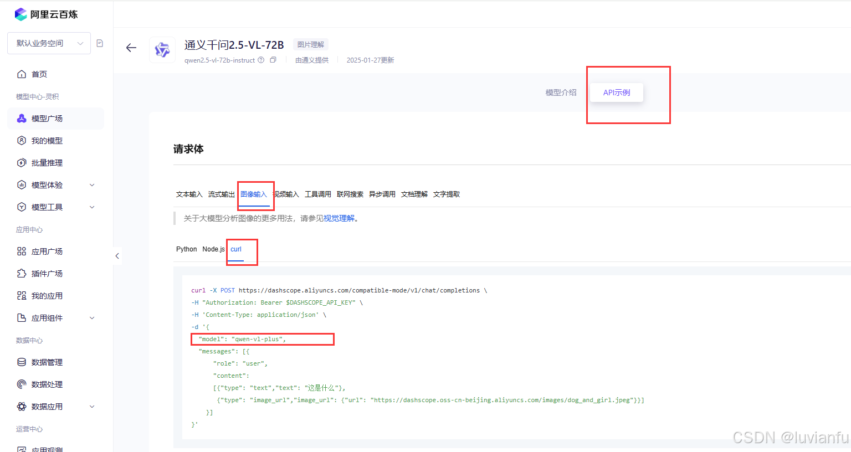This screenshot has height=452, width=851.
Task: Click the 插件广场 puzzle icon
Action: click(22, 274)
